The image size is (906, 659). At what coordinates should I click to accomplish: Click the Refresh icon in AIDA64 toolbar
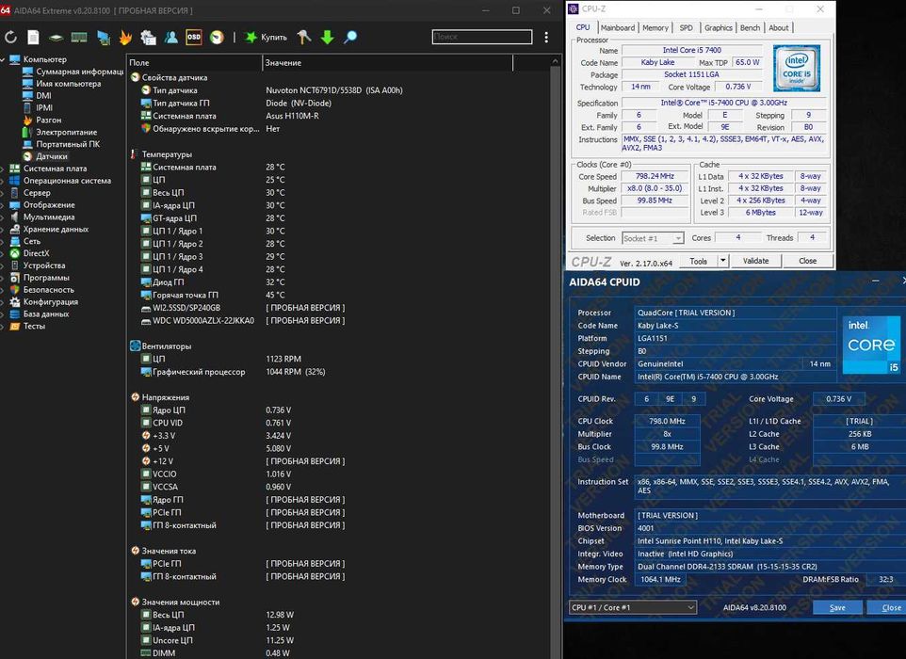coord(10,38)
